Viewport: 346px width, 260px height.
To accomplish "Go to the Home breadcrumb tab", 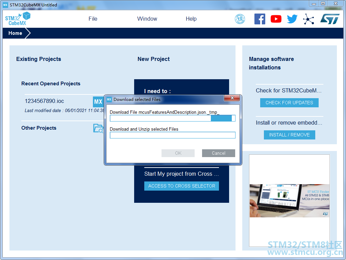I will (x=15, y=33).
